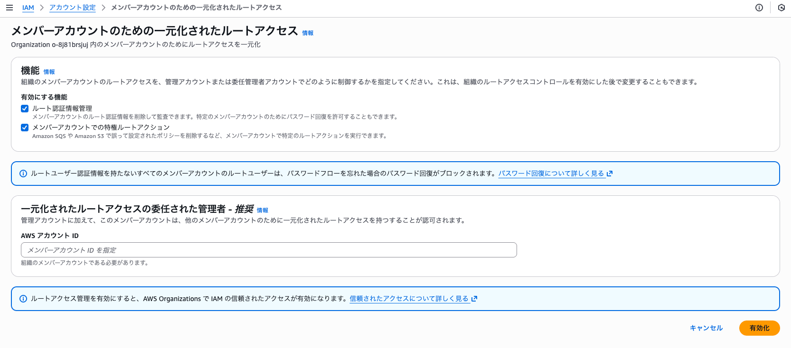This screenshot has height=348, width=791.
Task: Open the hamburger navigation menu
Action: (9, 8)
